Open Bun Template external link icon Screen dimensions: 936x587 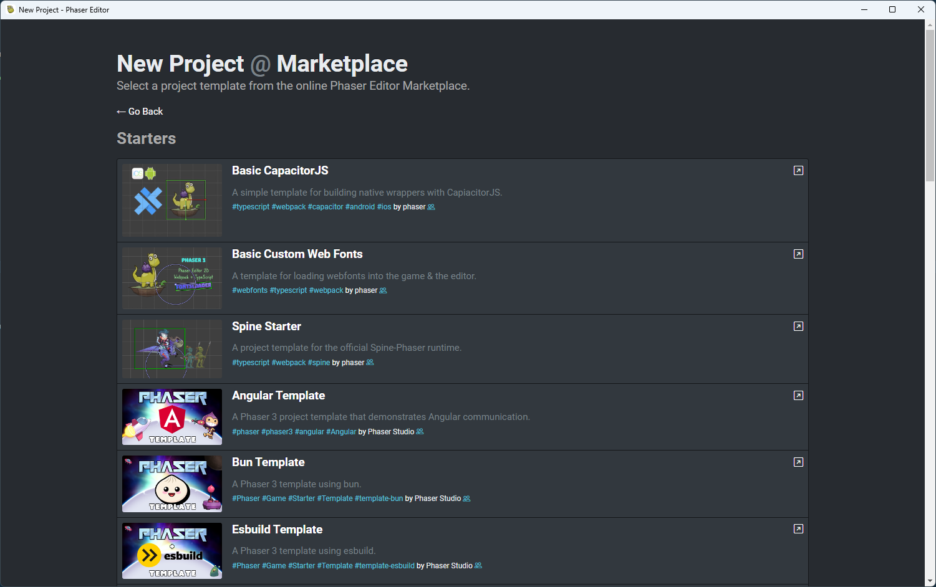coord(798,462)
